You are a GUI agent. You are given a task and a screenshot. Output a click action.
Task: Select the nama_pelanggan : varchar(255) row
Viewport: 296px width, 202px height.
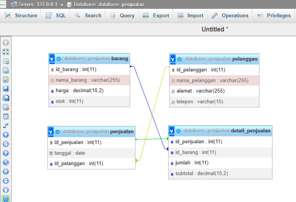click(214, 81)
